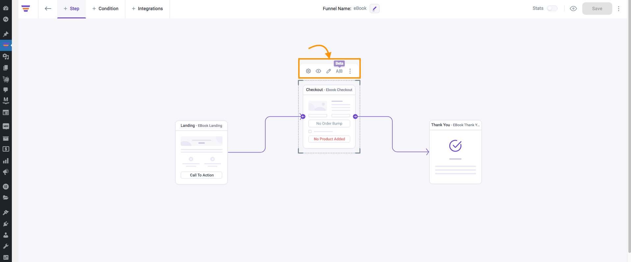Open Pages icon in sidebar
Screen dimensions: 631x262
6,68
